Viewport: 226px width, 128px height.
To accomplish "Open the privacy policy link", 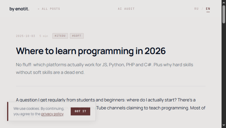I will [x=52, y=114].
